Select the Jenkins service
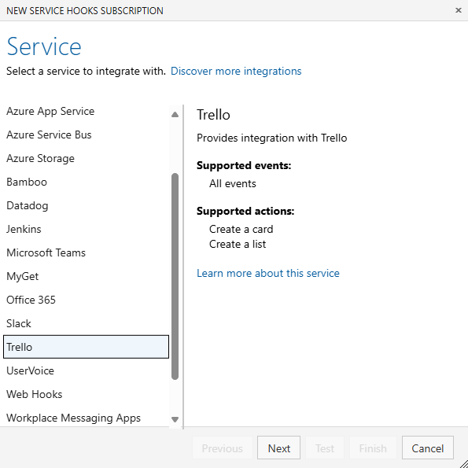 coord(86,229)
